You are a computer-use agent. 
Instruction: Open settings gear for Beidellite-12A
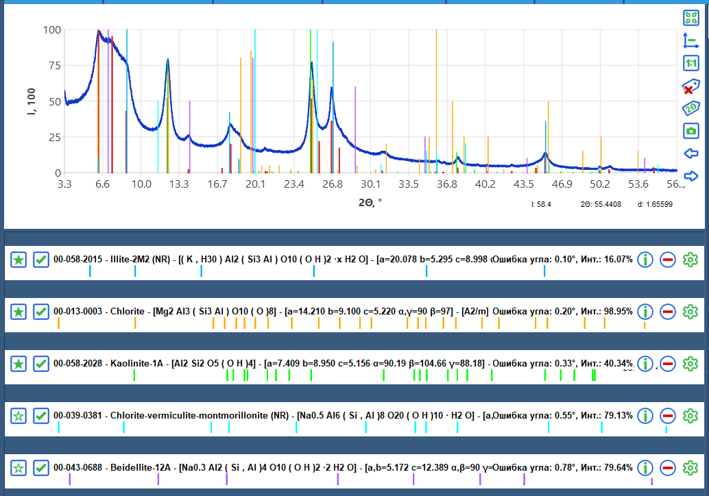pos(690,468)
